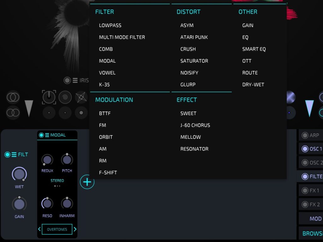The image size is (323, 242).
Task: Toggle the MODAL module power button
Action: 41,135
